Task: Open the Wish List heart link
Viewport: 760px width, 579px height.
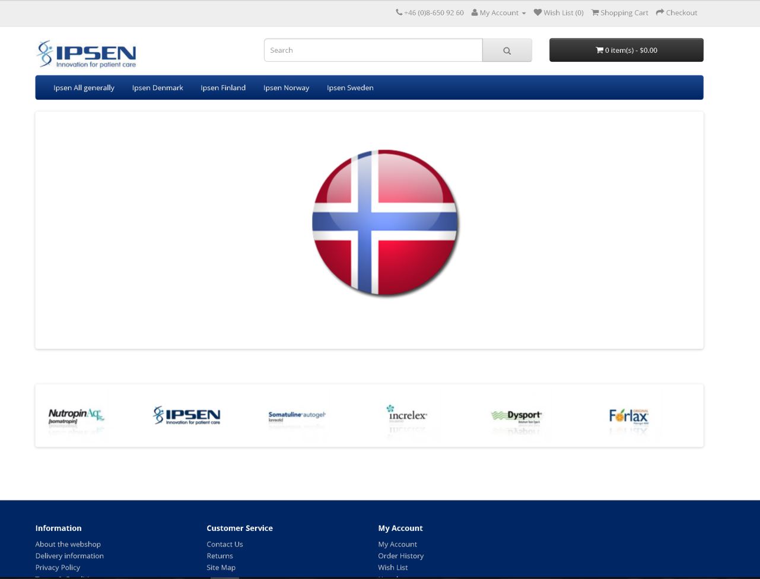Action: coord(558,12)
